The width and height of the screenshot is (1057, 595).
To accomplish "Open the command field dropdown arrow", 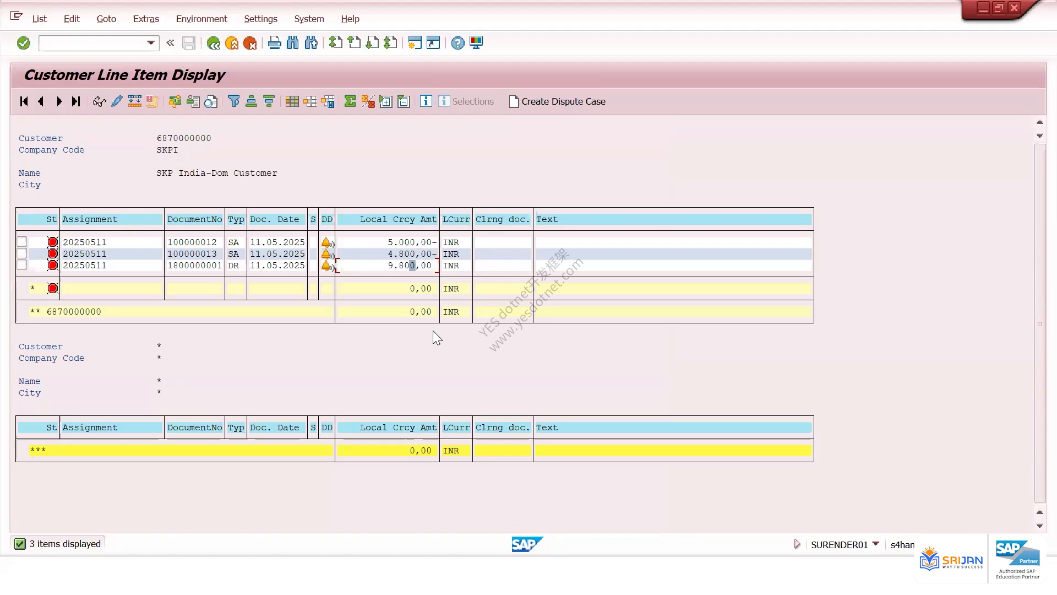I will (150, 43).
